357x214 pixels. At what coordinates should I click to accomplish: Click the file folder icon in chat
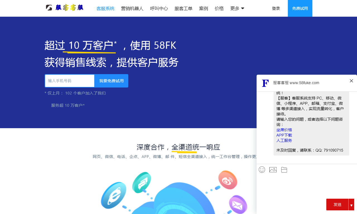(x=284, y=170)
